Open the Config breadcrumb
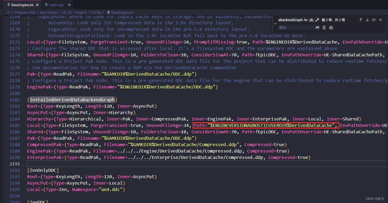The height and width of the screenshot is (203, 388). 96,12
